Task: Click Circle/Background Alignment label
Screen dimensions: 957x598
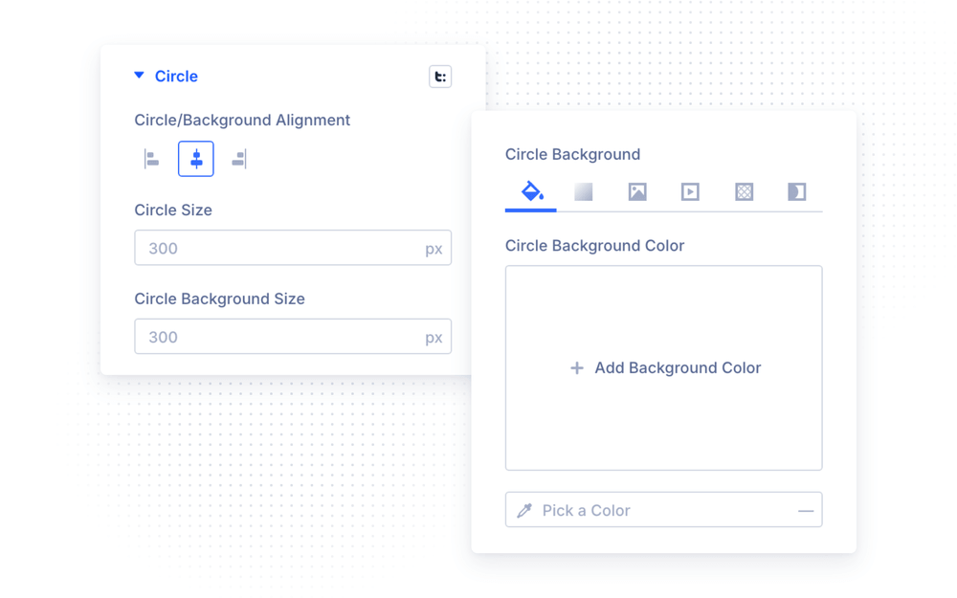Action: [x=242, y=121]
